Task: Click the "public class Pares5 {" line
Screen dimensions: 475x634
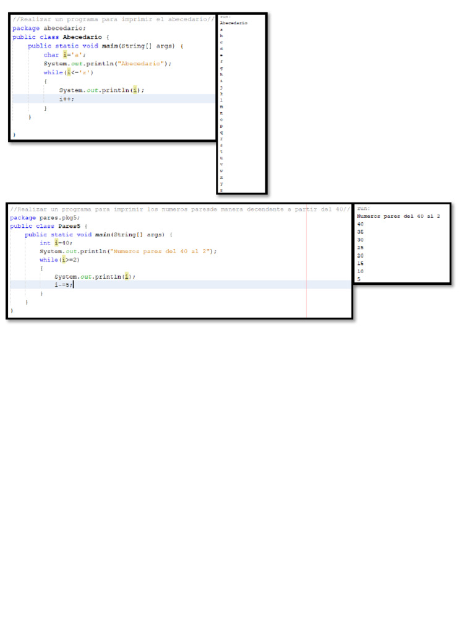Action: 48,227
